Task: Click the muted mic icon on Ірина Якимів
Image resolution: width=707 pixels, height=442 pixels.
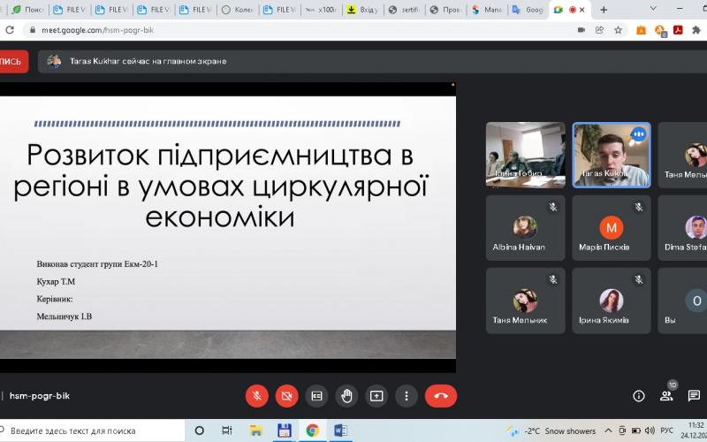Action: (x=639, y=279)
